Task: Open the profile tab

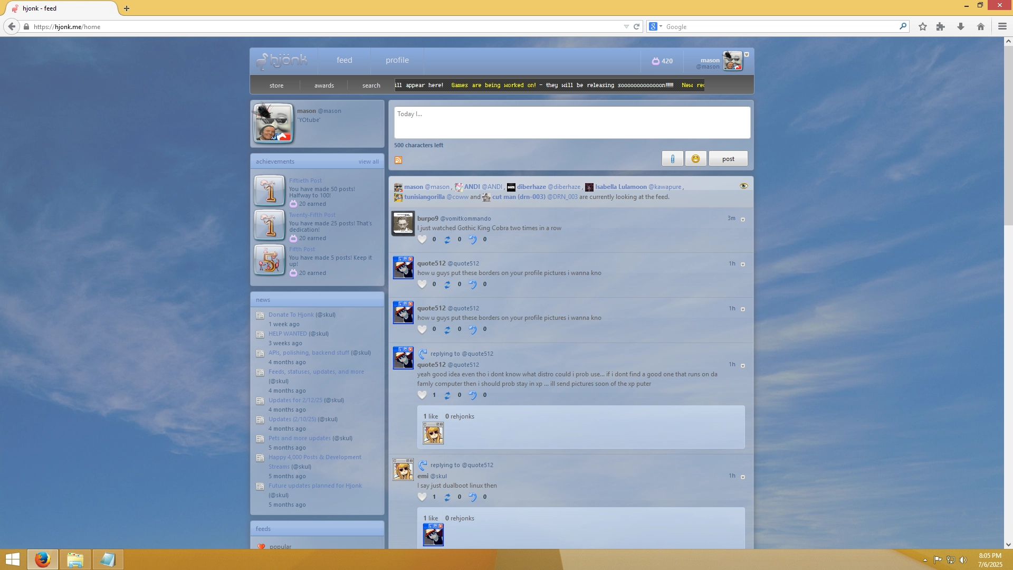Action: click(397, 60)
